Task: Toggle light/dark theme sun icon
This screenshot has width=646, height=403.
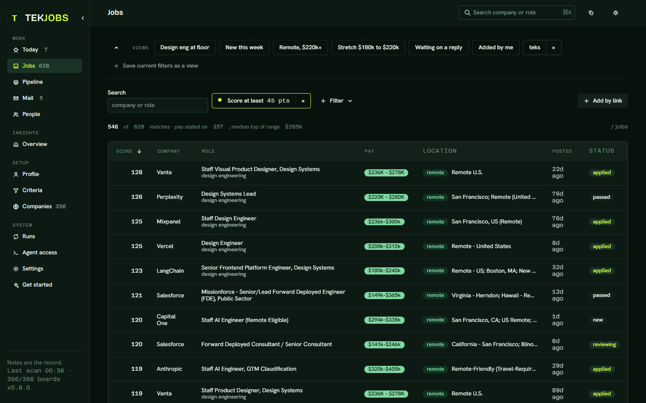Action: pyautogui.click(x=615, y=13)
